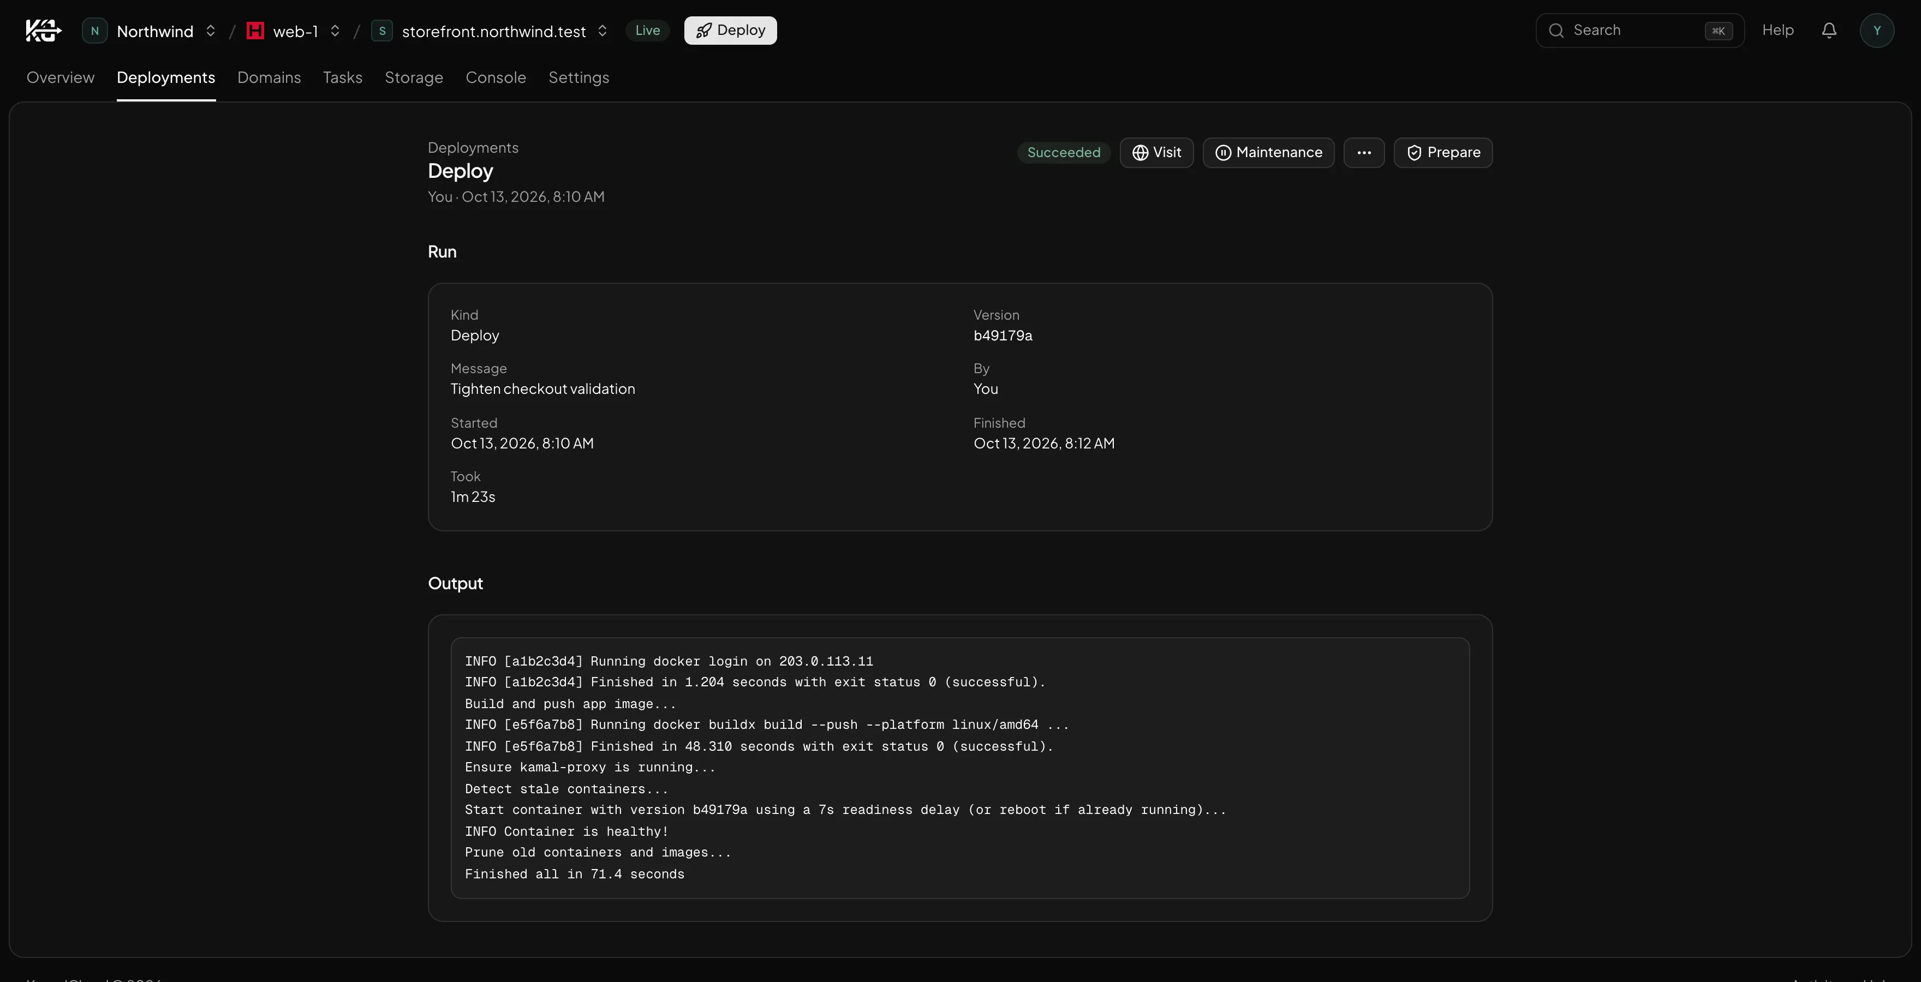Open the three-dot more actions menu
Viewport: 1921px width, 982px height.
coord(1364,153)
